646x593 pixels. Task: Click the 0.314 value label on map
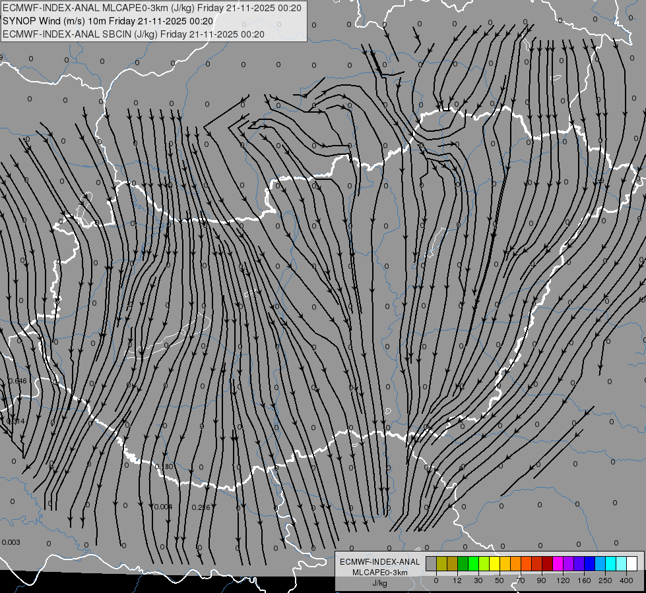(x=16, y=422)
